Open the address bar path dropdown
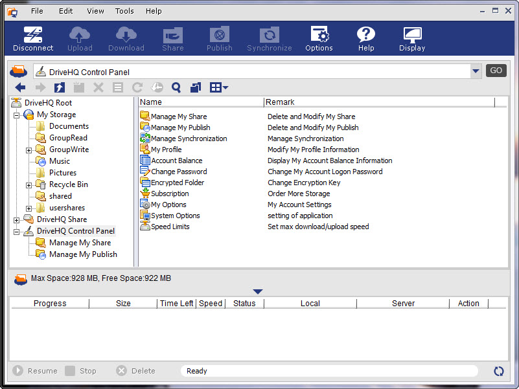Image resolution: width=519 pixels, height=389 pixels. [x=476, y=71]
